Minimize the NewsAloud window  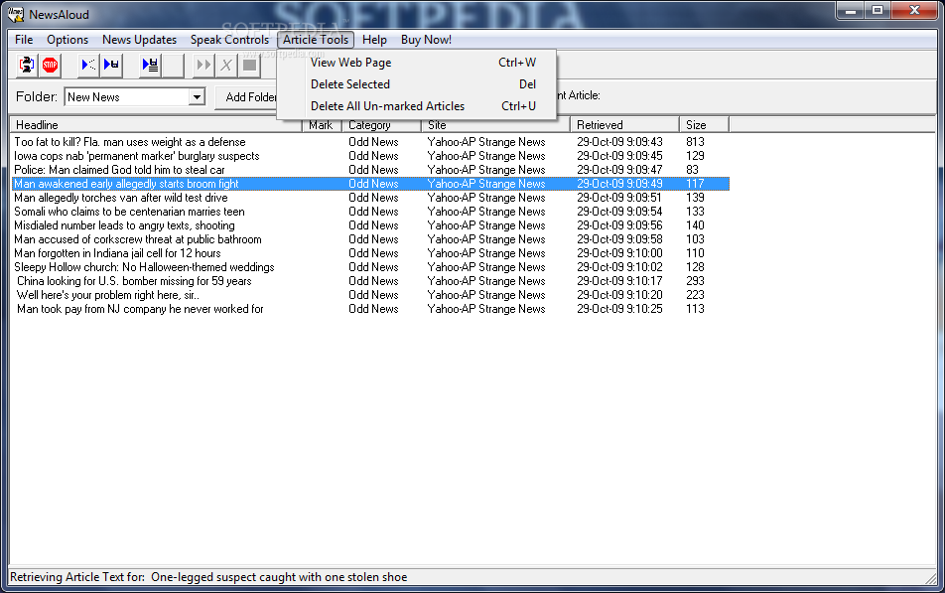(851, 10)
